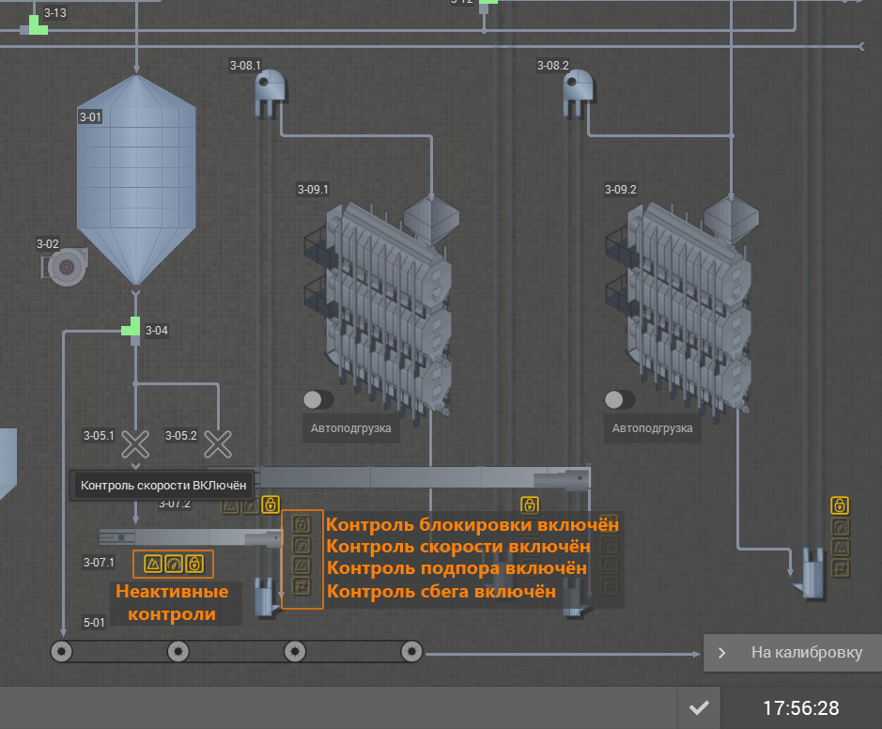Click the 3-07.1 conveyor lock control icon
882x729 pixels.
[x=193, y=564]
